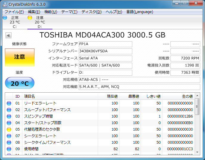205x160 pixels.
Task: Open the 言語(Language) menu
Action: pos(140,12)
